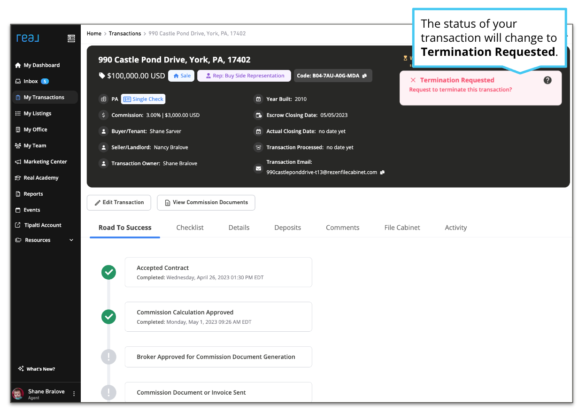This screenshot has height=412, width=586.
Task: Open the Termination Requested help icon
Action: (547, 80)
